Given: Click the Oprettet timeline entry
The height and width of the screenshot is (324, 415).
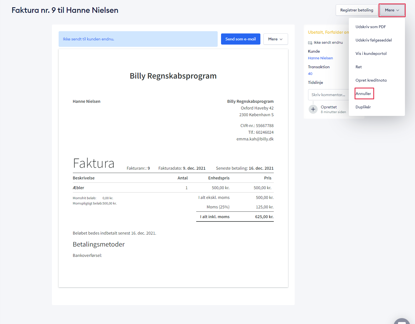Looking at the screenshot, I should tap(329, 107).
